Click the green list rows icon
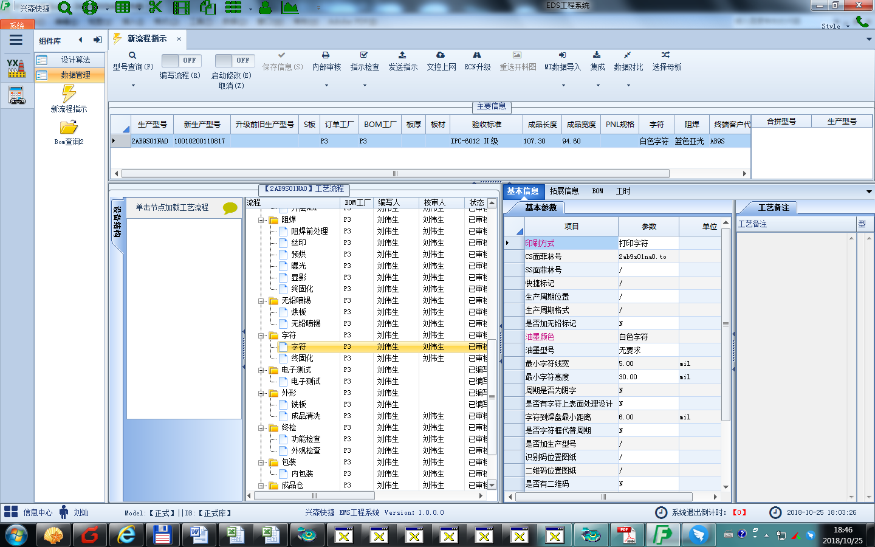 point(233,7)
